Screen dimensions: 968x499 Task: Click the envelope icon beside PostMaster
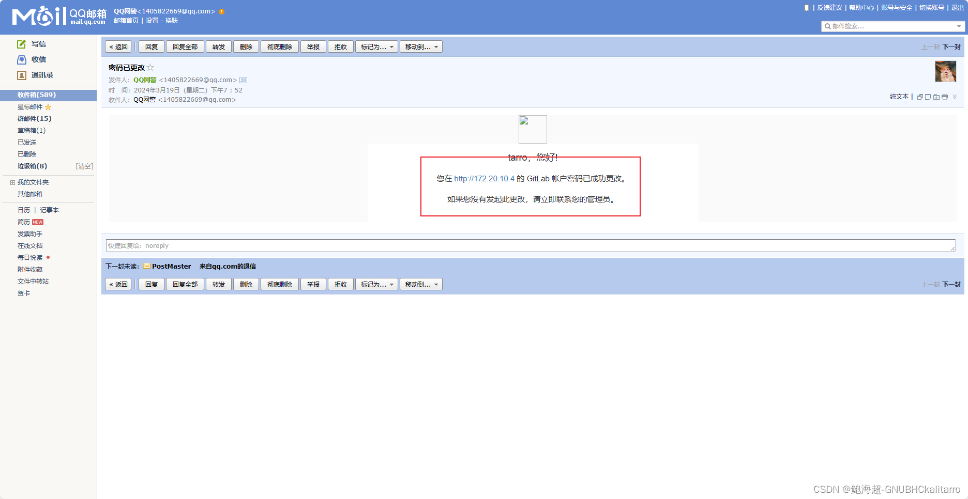tap(147, 267)
